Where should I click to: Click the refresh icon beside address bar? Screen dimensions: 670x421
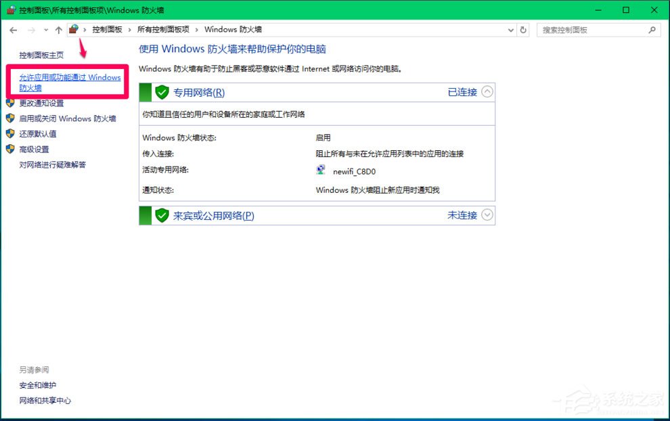click(x=522, y=29)
